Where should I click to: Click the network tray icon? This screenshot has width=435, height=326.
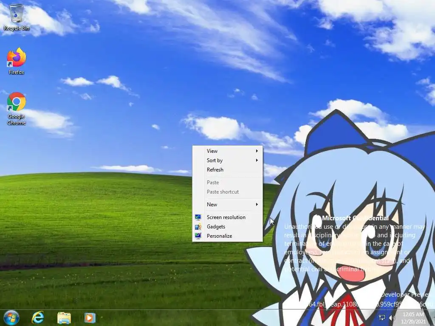(x=382, y=318)
